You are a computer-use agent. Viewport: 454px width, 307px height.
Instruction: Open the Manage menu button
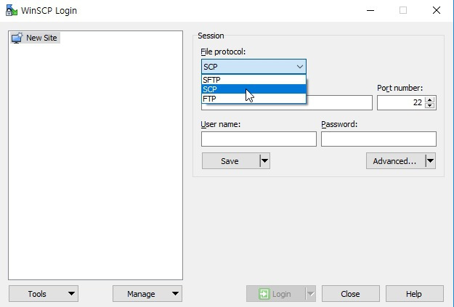(x=147, y=294)
